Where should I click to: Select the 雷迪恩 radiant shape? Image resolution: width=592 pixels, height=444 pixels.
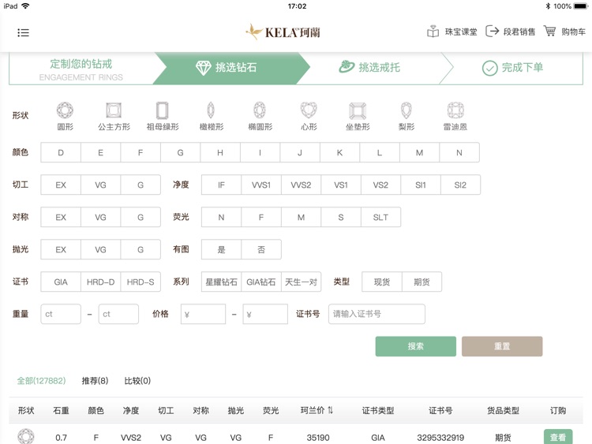(x=455, y=116)
